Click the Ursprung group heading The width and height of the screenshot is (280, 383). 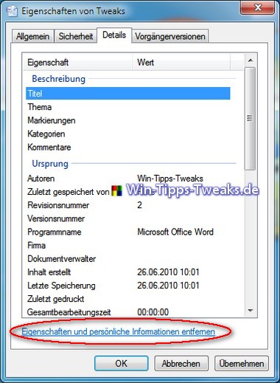(50, 164)
